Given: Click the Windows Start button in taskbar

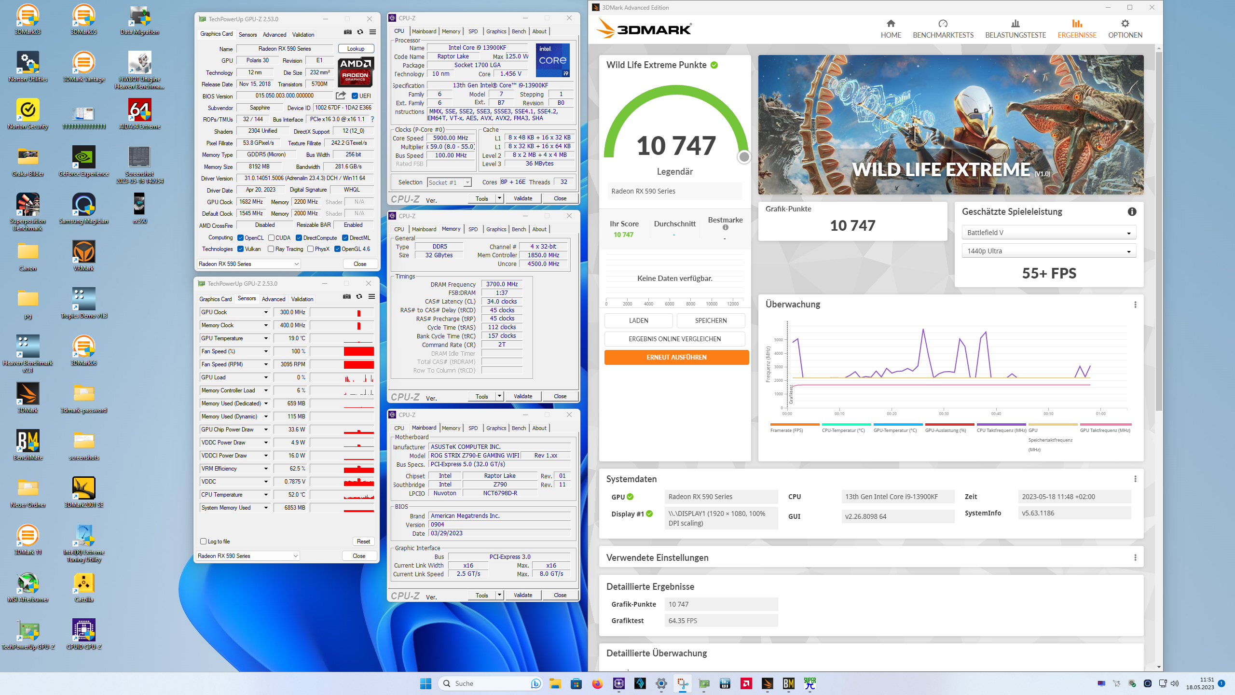Looking at the screenshot, I should pyautogui.click(x=425, y=683).
